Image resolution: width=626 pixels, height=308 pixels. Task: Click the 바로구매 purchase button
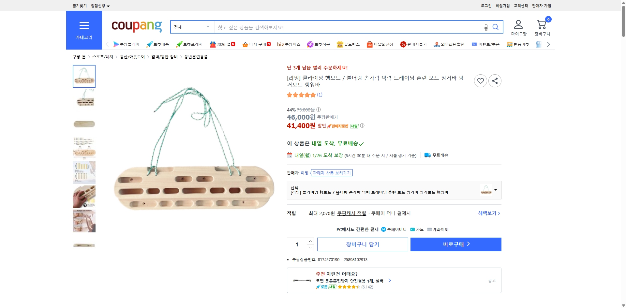click(x=455, y=244)
